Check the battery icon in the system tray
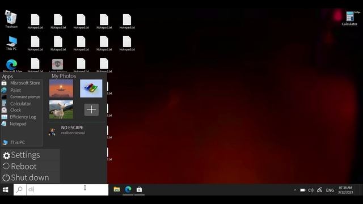 point(302,190)
